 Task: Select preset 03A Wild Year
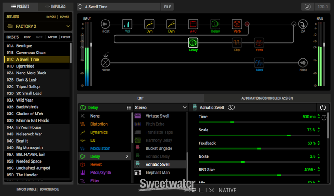tap(37, 100)
